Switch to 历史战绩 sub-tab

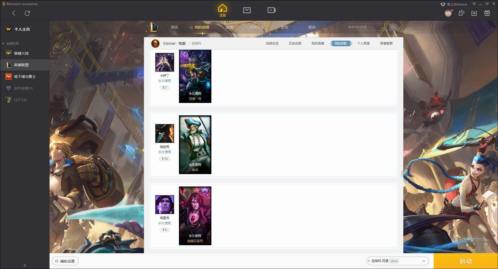pyautogui.click(x=295, y=43)
